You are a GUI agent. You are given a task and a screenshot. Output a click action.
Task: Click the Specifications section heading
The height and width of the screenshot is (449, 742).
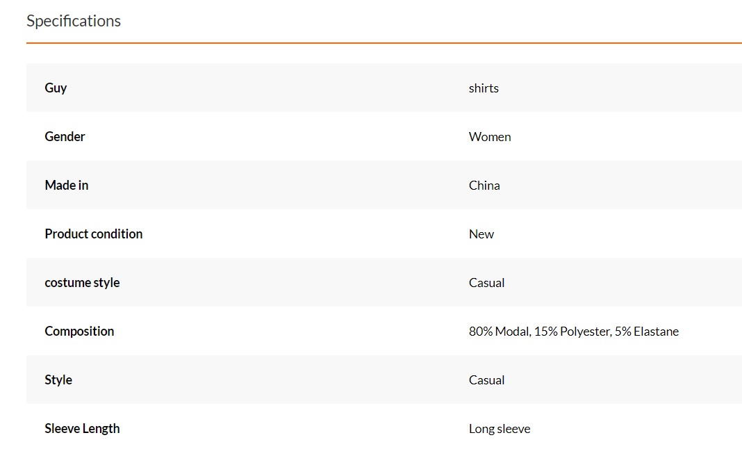tap(74, 22)
